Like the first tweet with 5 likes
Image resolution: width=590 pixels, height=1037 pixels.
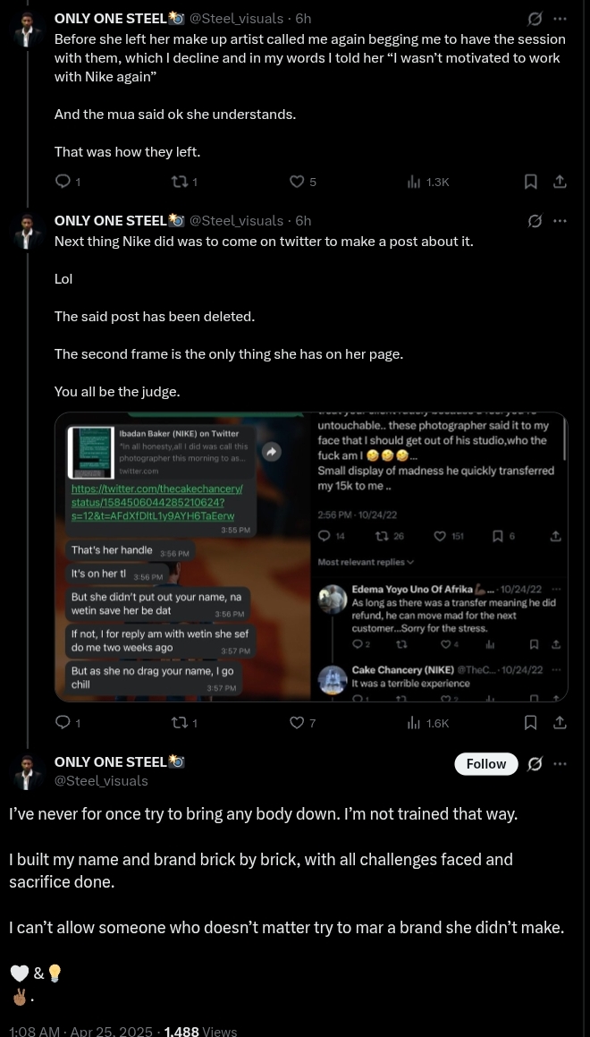coord(298,182)
